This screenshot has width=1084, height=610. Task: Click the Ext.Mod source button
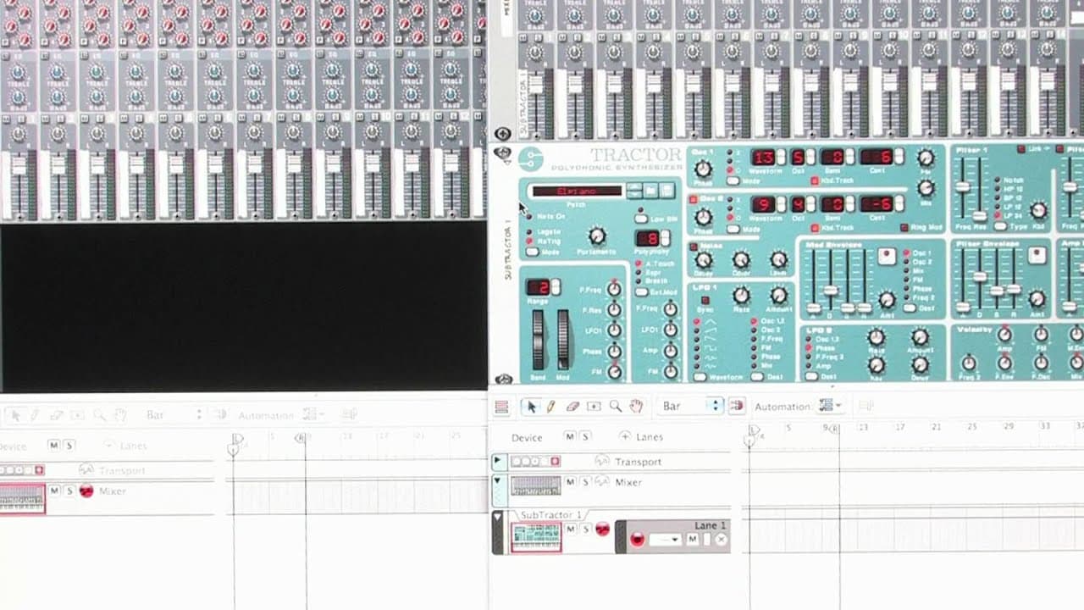click(x=641, y=292)
